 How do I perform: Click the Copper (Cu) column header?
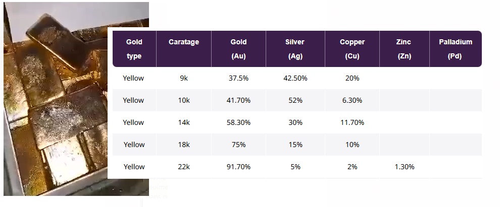(x=352, y=49)
